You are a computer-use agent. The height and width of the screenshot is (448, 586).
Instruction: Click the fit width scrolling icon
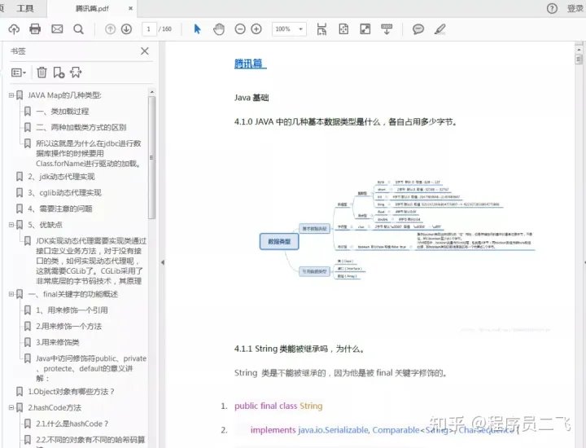321,29
